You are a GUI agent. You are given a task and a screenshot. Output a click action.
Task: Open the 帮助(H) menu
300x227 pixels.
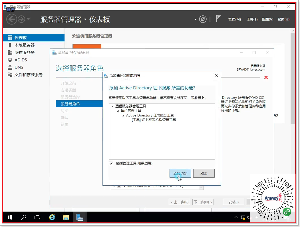tap(283, 19)
